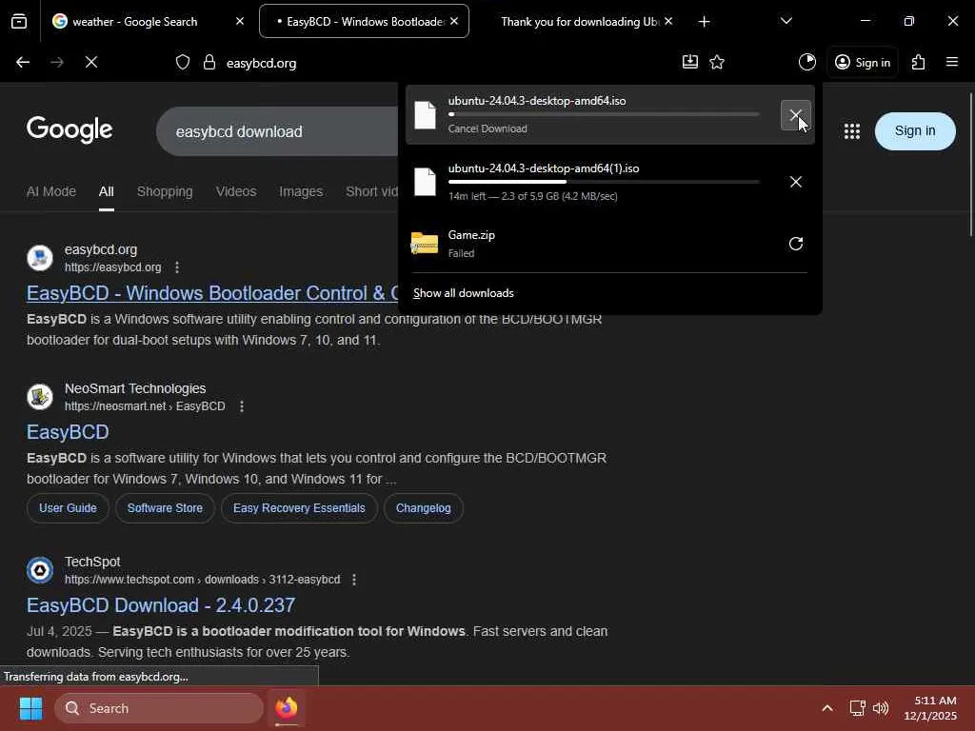Click the Sign in account button in toolbar

(x=863, y=62)
